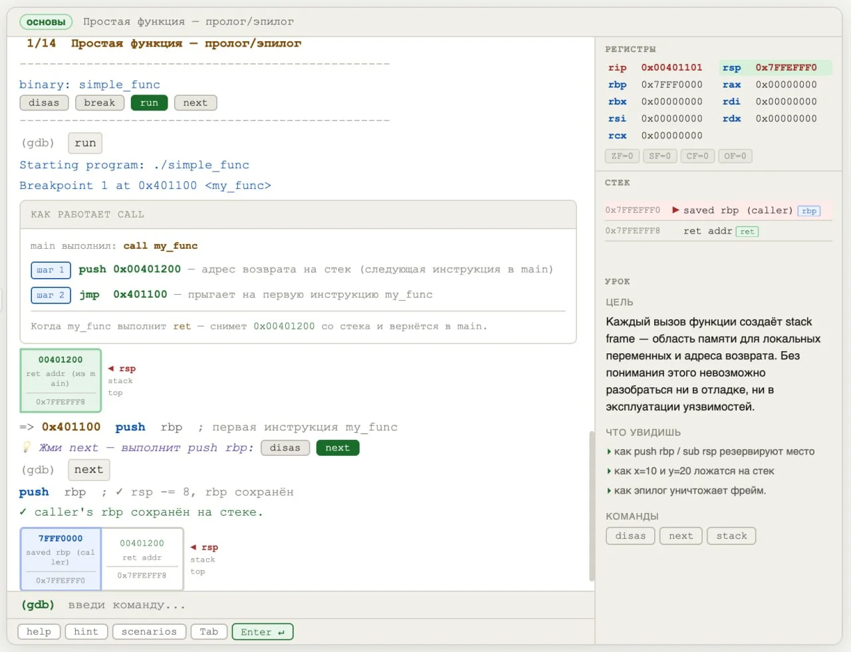Click the next button under binary simple_func
Viewport: 851px width, 652px height.
195,102
